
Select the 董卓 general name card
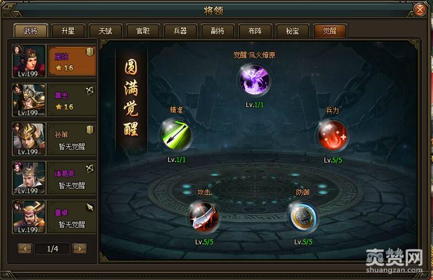(x=72, y=217)
